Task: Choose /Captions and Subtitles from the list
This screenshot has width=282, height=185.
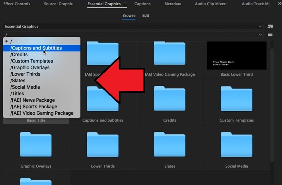Action: click(42, 48)
